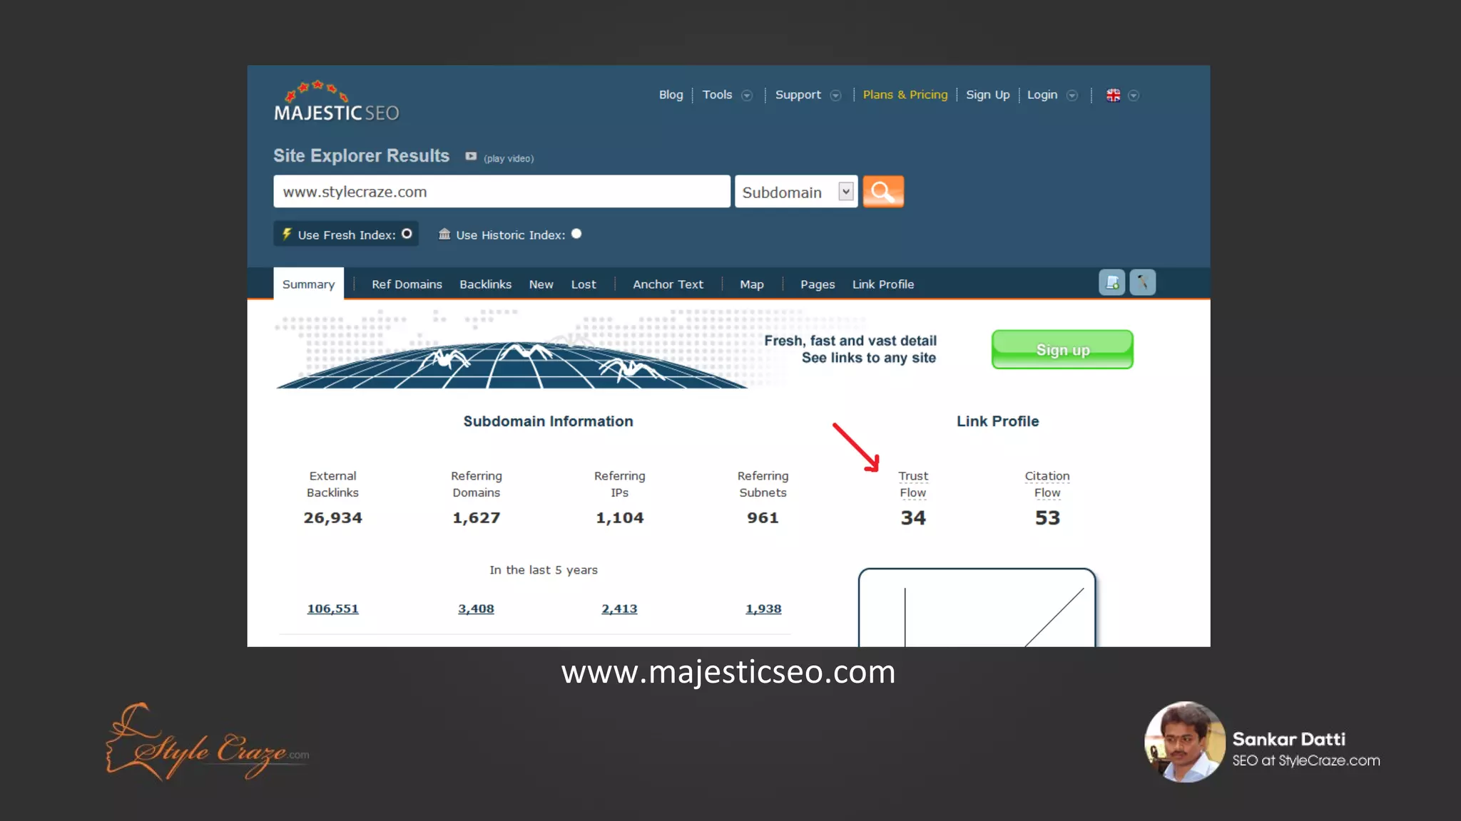Click the (play video) text link
This screenshot has height=821, width=1461.
click(x=509, y=158)
